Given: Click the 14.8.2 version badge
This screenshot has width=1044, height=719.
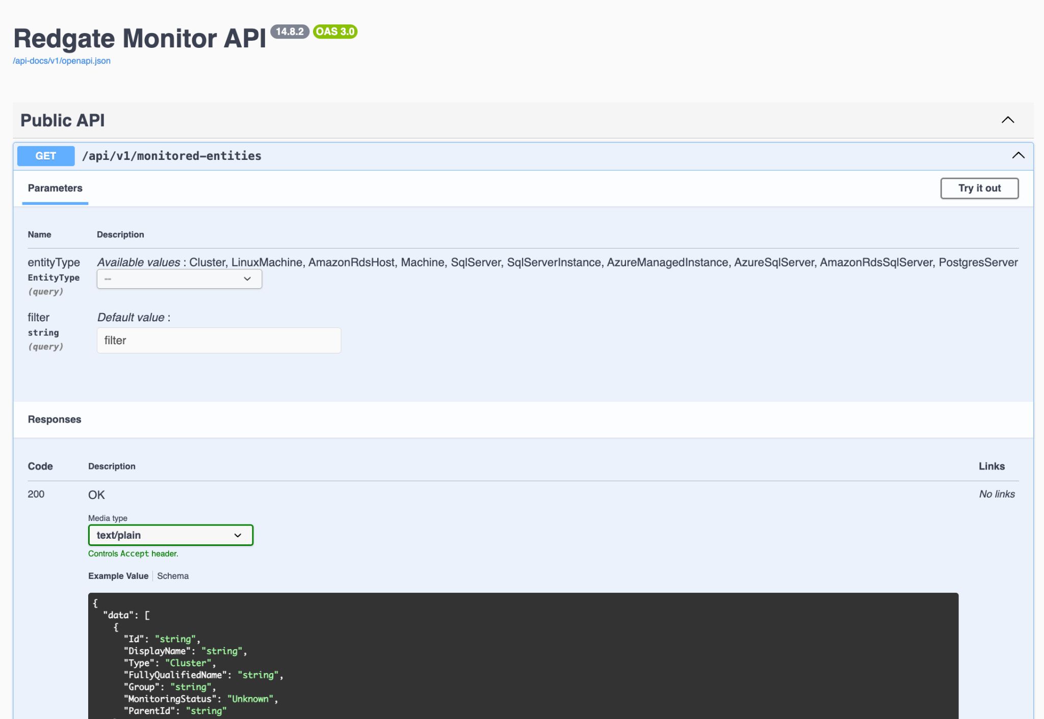Looking at the screenshot, I should [x=289, y=32].
